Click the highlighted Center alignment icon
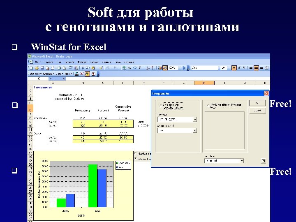This screenshot has height=222, width=296. coord(256,68)
